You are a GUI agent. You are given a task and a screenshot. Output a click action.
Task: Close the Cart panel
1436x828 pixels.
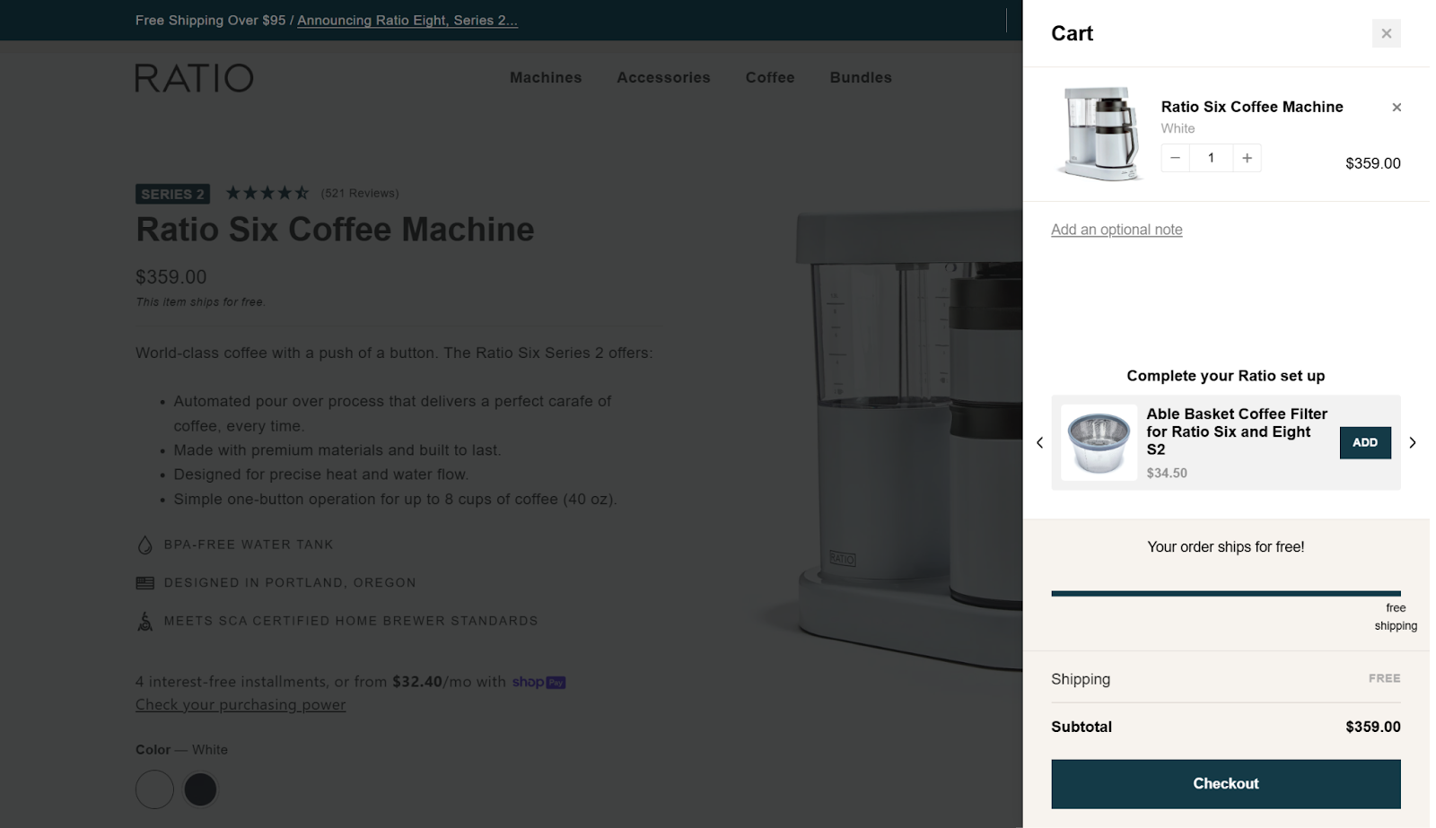[1386, 33]
